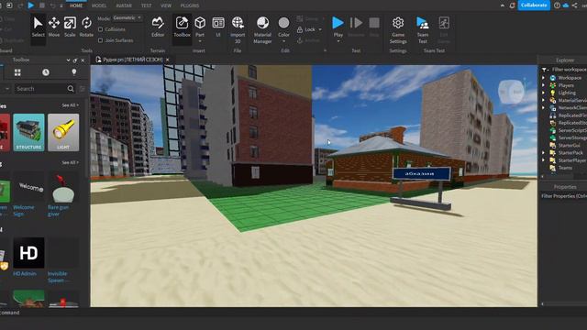This screenshot has height=330, width=587.
Task: Click the Filter Properties field
Action: pyautogui.click(x=564, y=196)
